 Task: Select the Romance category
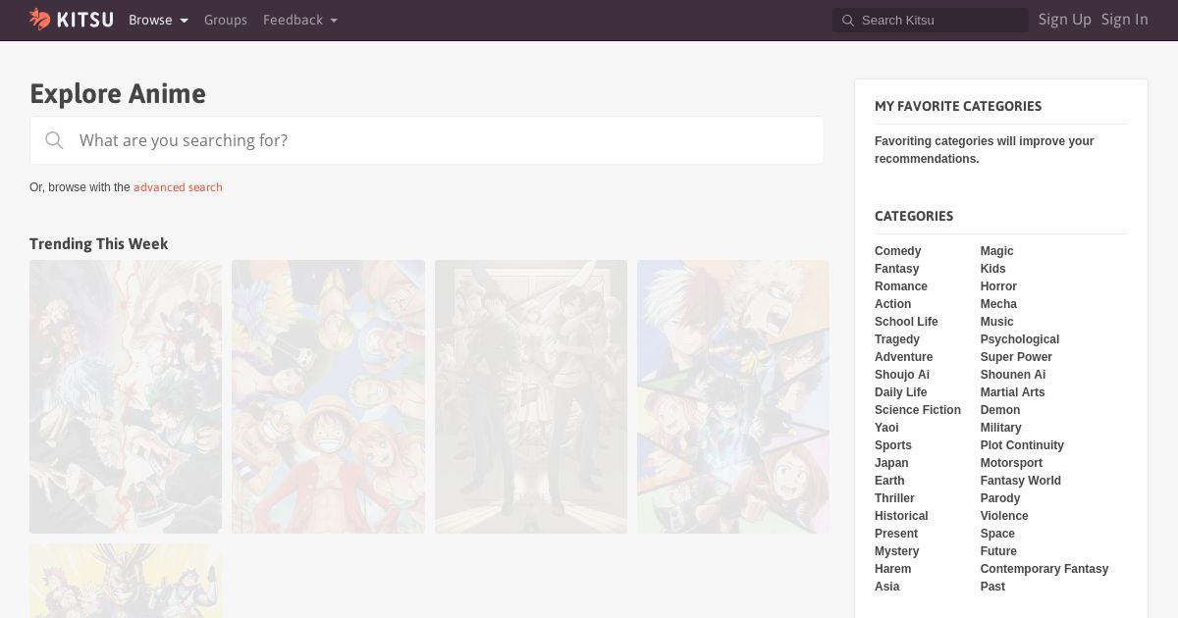point(901,286)
